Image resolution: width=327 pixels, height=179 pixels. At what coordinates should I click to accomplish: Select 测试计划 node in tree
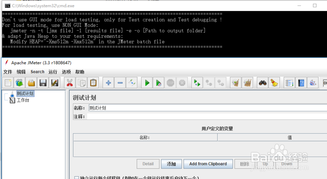coord(25,94)
